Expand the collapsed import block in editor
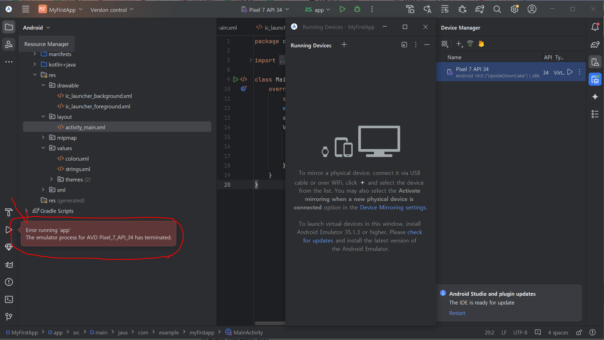604x340 pixels. 251,60
